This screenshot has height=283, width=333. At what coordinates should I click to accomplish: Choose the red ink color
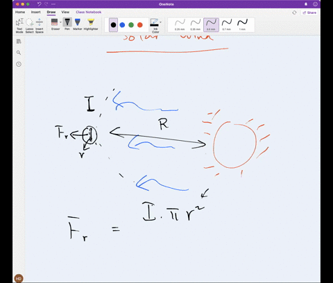(140, 25)
